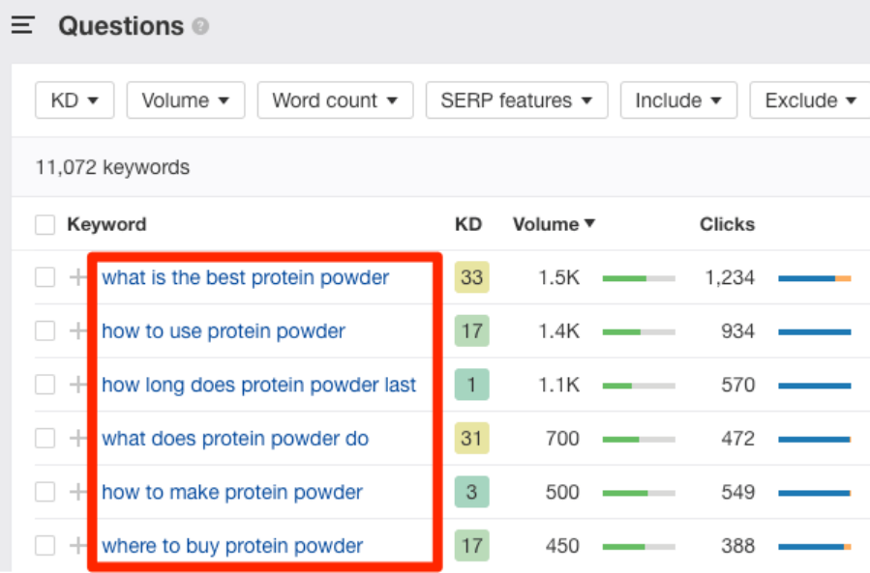Screen dimensions: 870x573
Task: Open 'where to buy protein powder' keyword link
Action: tap(232, 546)
